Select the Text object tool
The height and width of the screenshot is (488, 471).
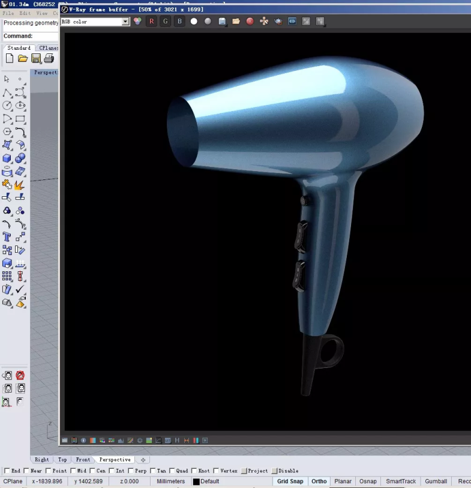tap(7, 236)
